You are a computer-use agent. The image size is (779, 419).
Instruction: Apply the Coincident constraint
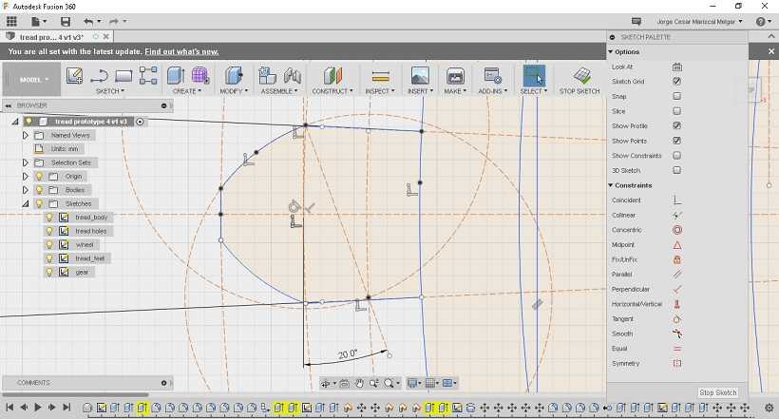(676, 200)
